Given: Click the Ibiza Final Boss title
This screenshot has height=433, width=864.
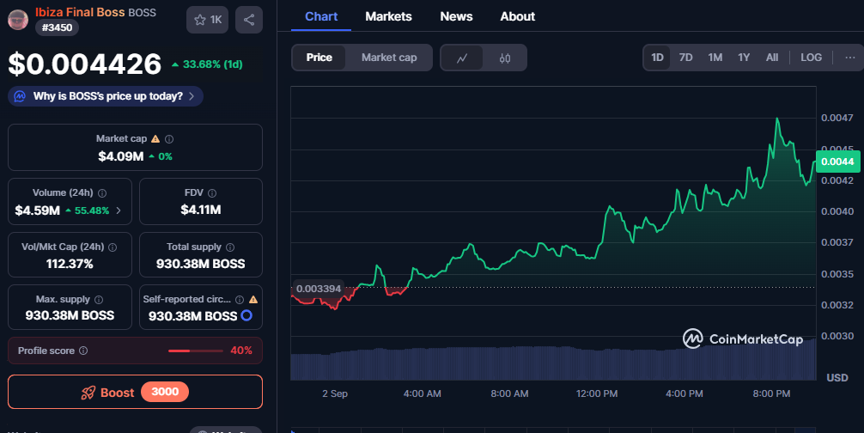Looking at the screenshot, I should pos(80,12).
